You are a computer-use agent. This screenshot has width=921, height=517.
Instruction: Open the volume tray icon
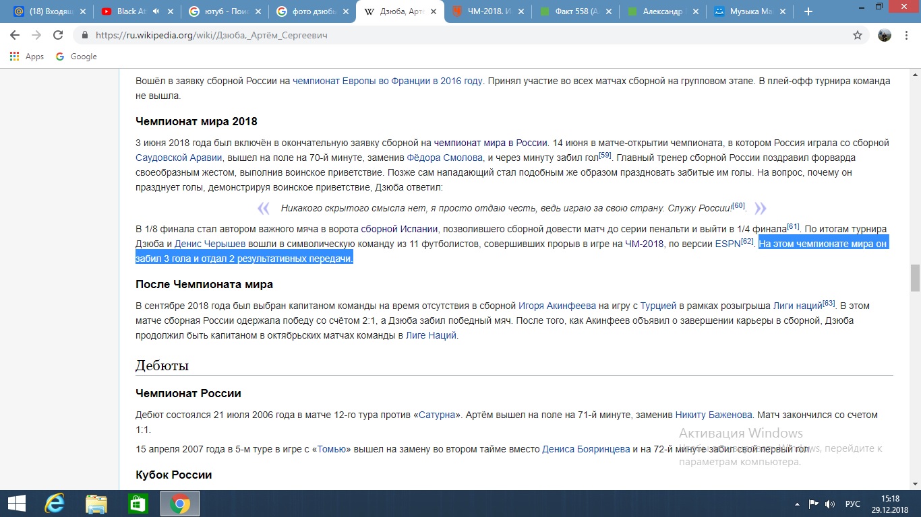(831, 504)
